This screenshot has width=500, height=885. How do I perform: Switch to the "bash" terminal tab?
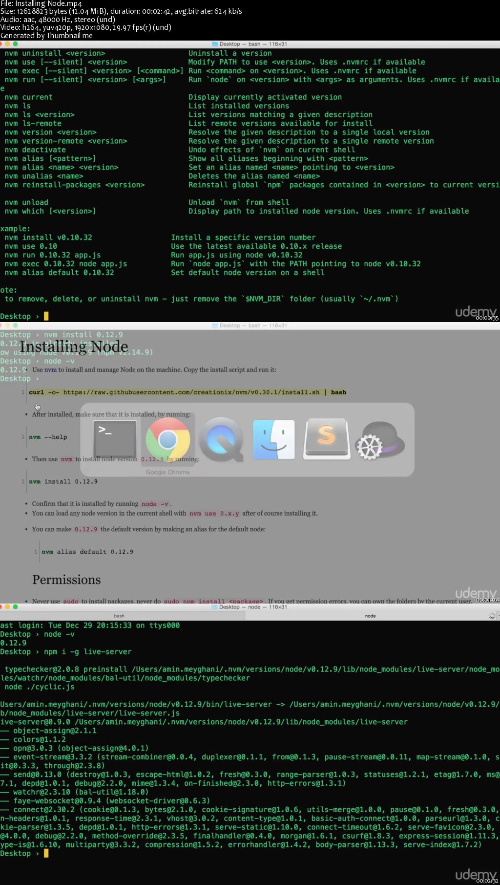(x=119, y=616)
